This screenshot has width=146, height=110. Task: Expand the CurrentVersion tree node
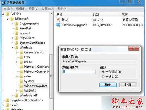pyautogui.click(x=17, y=52)
